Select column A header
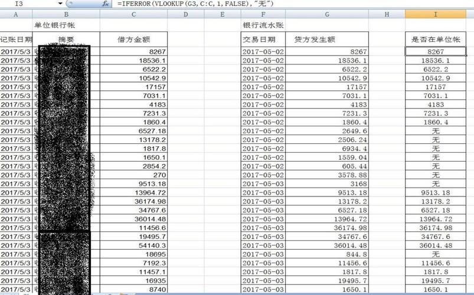This screenshot has width=474, height=295. click(16, 14)
